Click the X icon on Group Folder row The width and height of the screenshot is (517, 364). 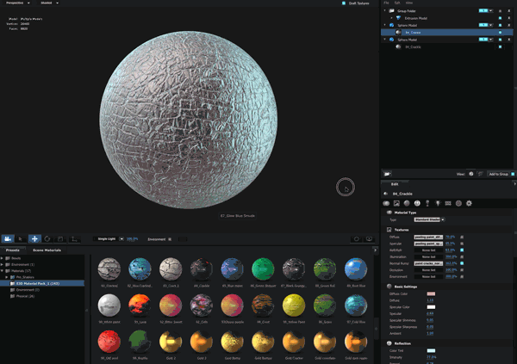510,11
